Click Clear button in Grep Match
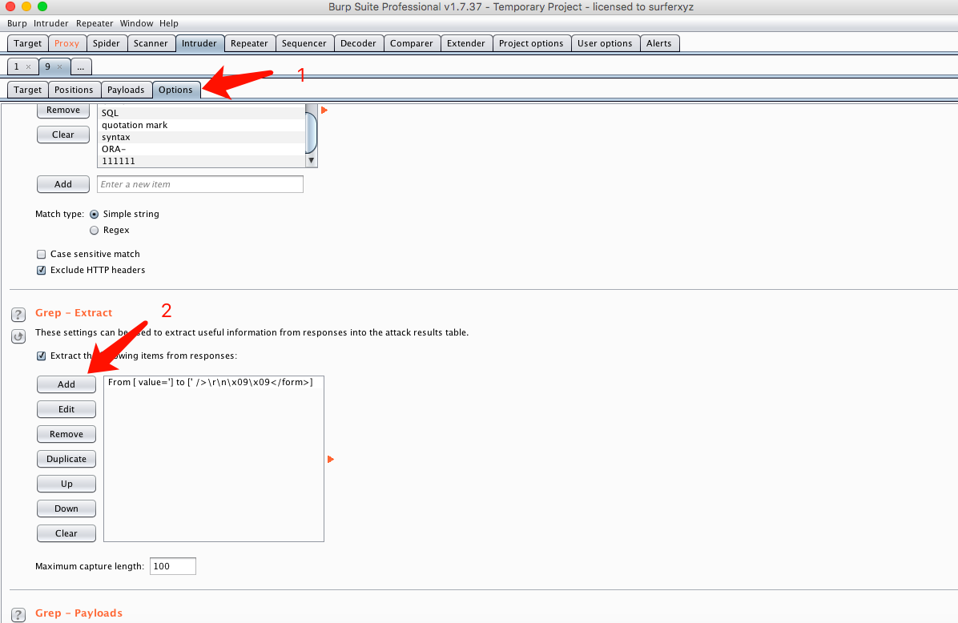Viewport: 958px width, 623px height. [63, 135]
